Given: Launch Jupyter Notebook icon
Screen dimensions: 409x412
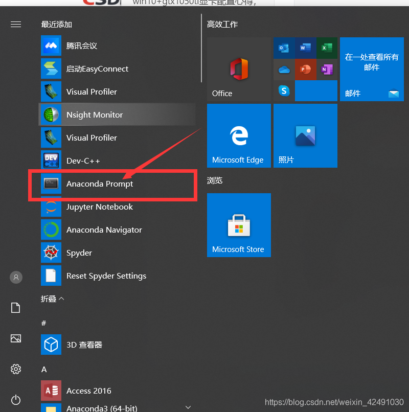Looking at the screenshot, I should click(x=51, y=207).
